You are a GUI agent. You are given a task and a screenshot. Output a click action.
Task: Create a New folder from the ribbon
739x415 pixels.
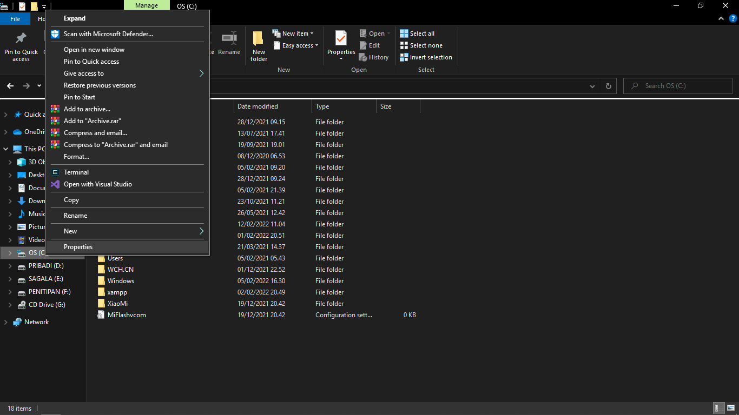[x=259, y=46]
